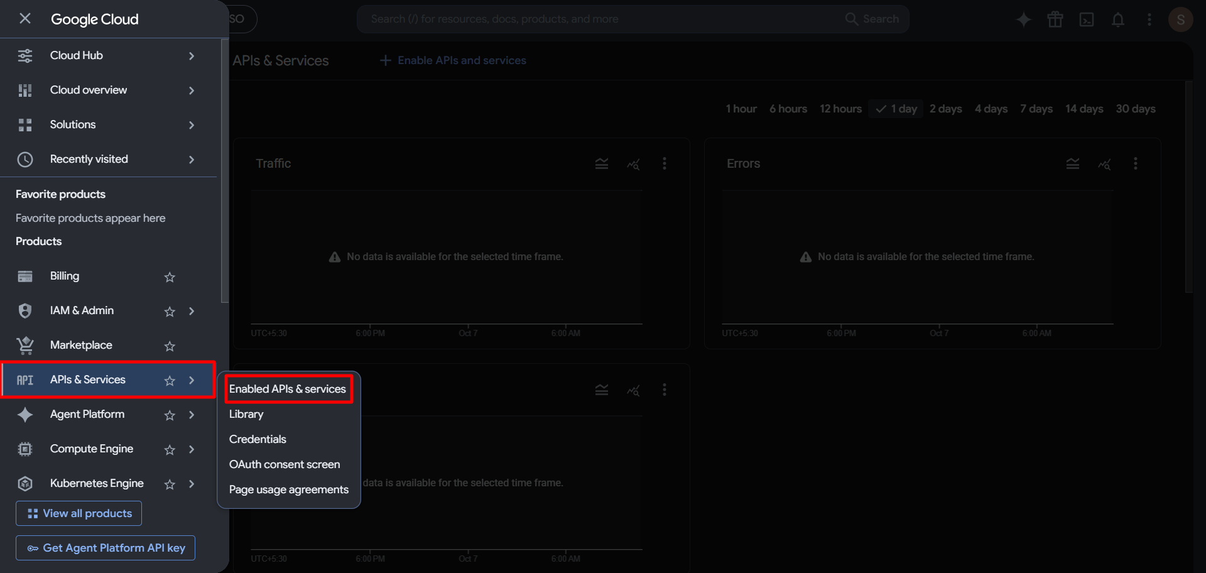The width and height of the screenshot is (1206, 573).
Task: Expand the Recently visited chevron
Action: 192,160
